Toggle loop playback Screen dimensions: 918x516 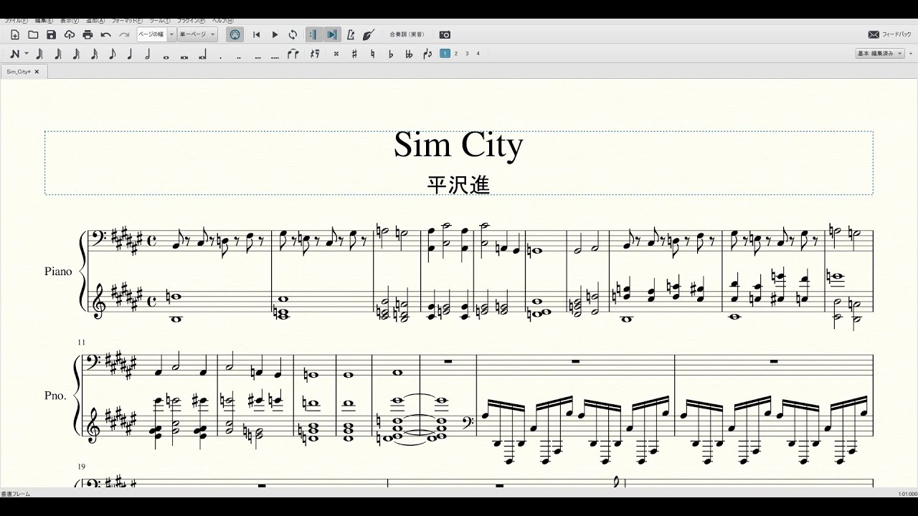(x=293, y=34)
